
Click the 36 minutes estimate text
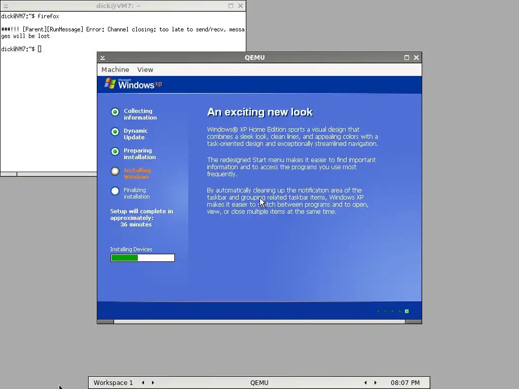(136, 224)
